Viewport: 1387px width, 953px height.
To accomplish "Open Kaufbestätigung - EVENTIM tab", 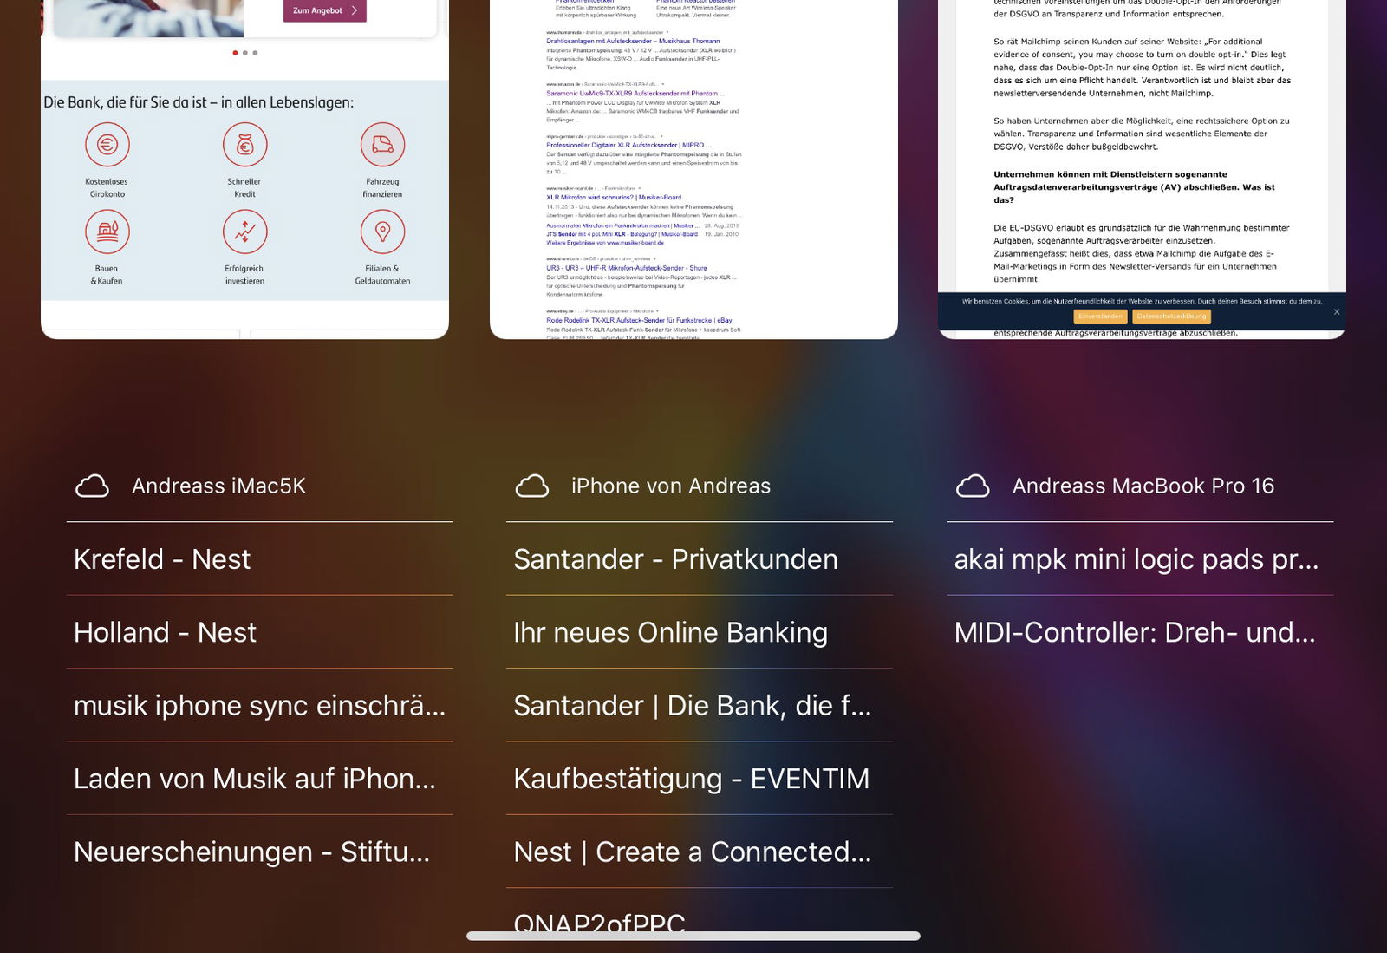I will click(691, 779).
